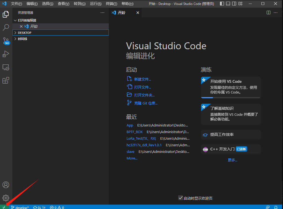Open the Run and Debug view
Screen dimensions: 283x209
[x=6, y=54]
